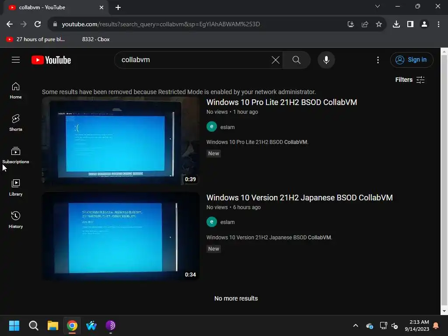Open the Japanese BSOD CollabVM video title
448x336 pixels.
pos(299,198)
